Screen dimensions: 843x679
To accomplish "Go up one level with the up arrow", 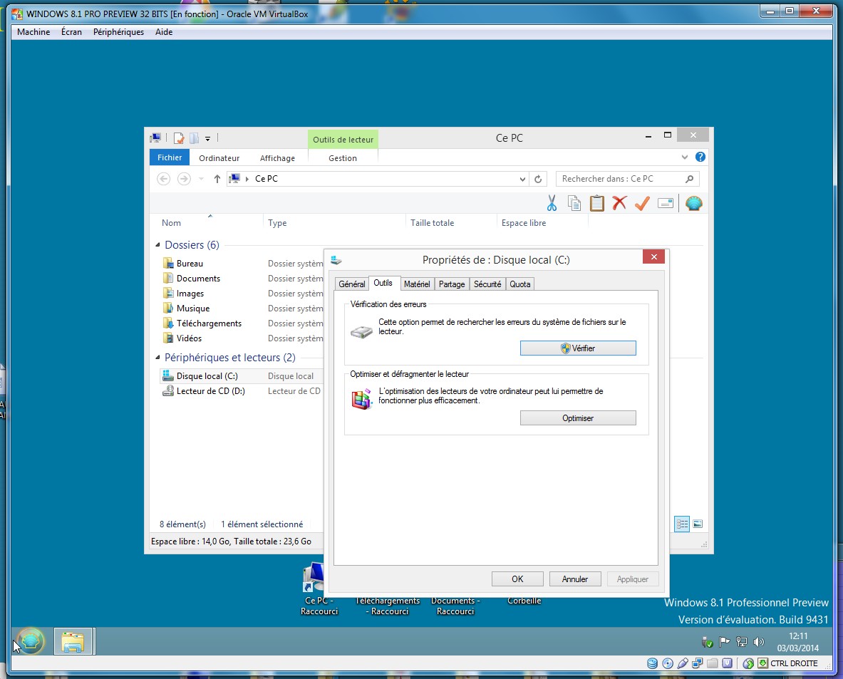I will 217,179.
